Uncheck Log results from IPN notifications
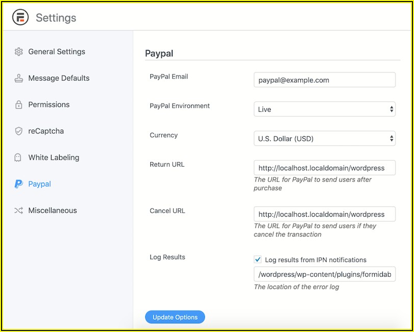Image resolution: width=414 pixels, height=332 pixels. point(258,260)
